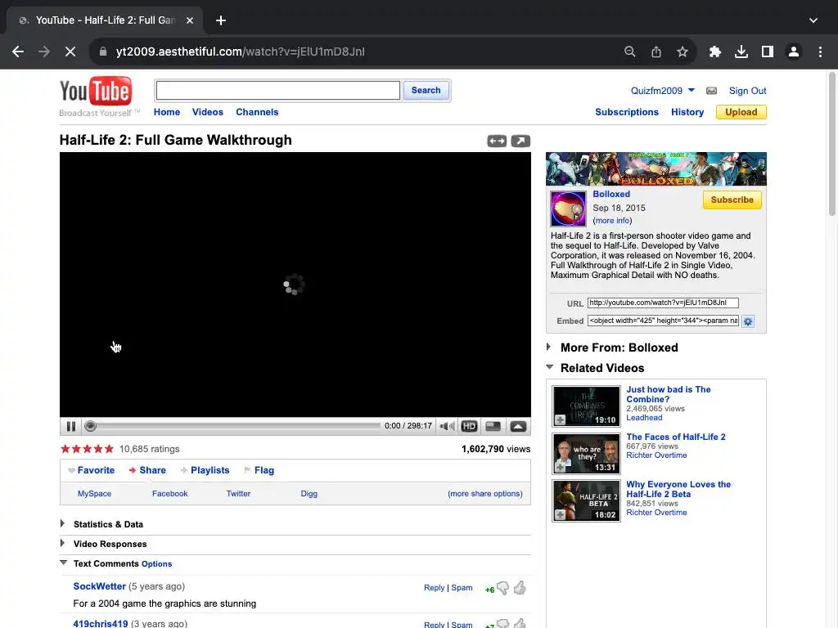Image resolution: width=838 pixels, height=628 pixels.
Task: Open the Channels navigation link
Action: 257,112
